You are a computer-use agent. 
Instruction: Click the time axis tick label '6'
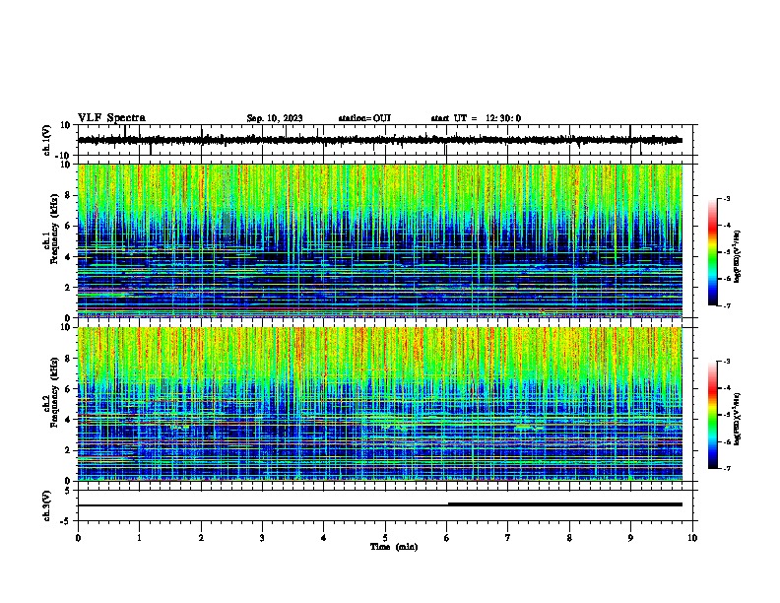[x=446, y=538]
